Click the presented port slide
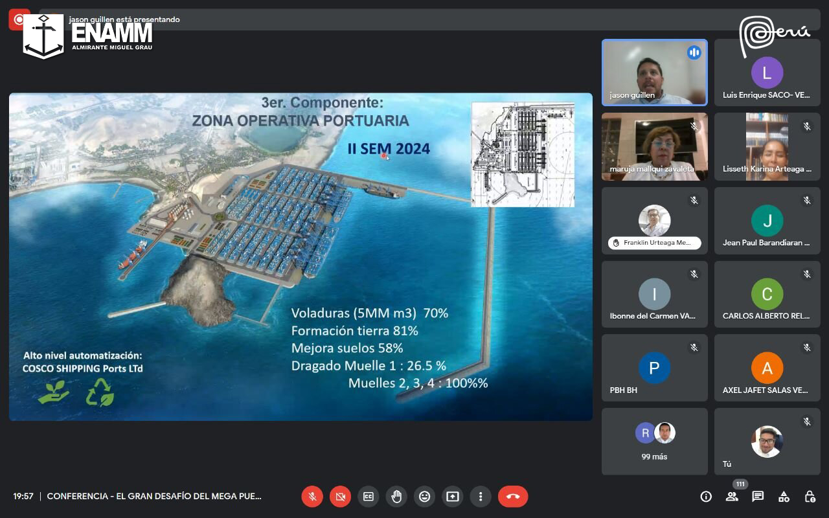Viewport: 829px width, 518px height. [x=301, y=257]
